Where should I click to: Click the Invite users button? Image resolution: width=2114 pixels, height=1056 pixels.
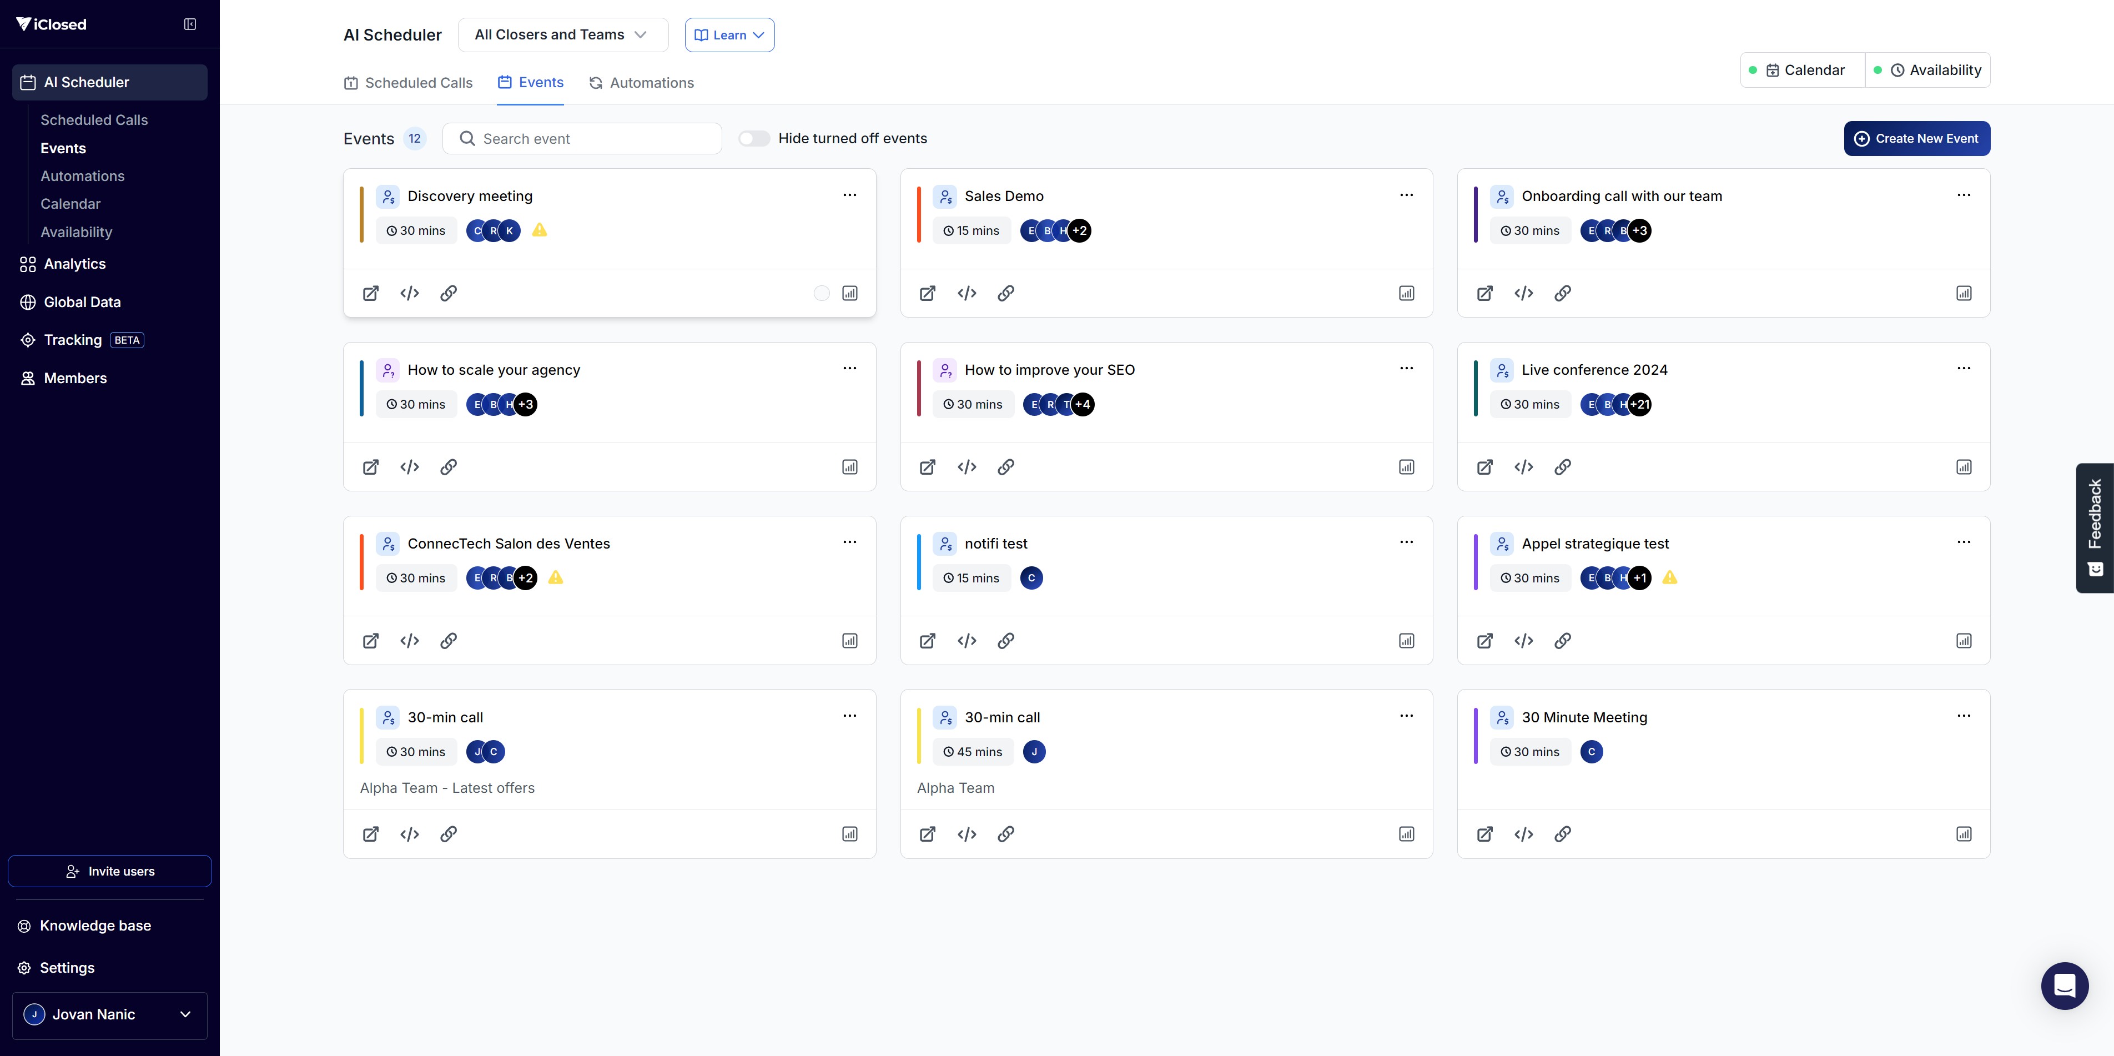pos(109,871)
